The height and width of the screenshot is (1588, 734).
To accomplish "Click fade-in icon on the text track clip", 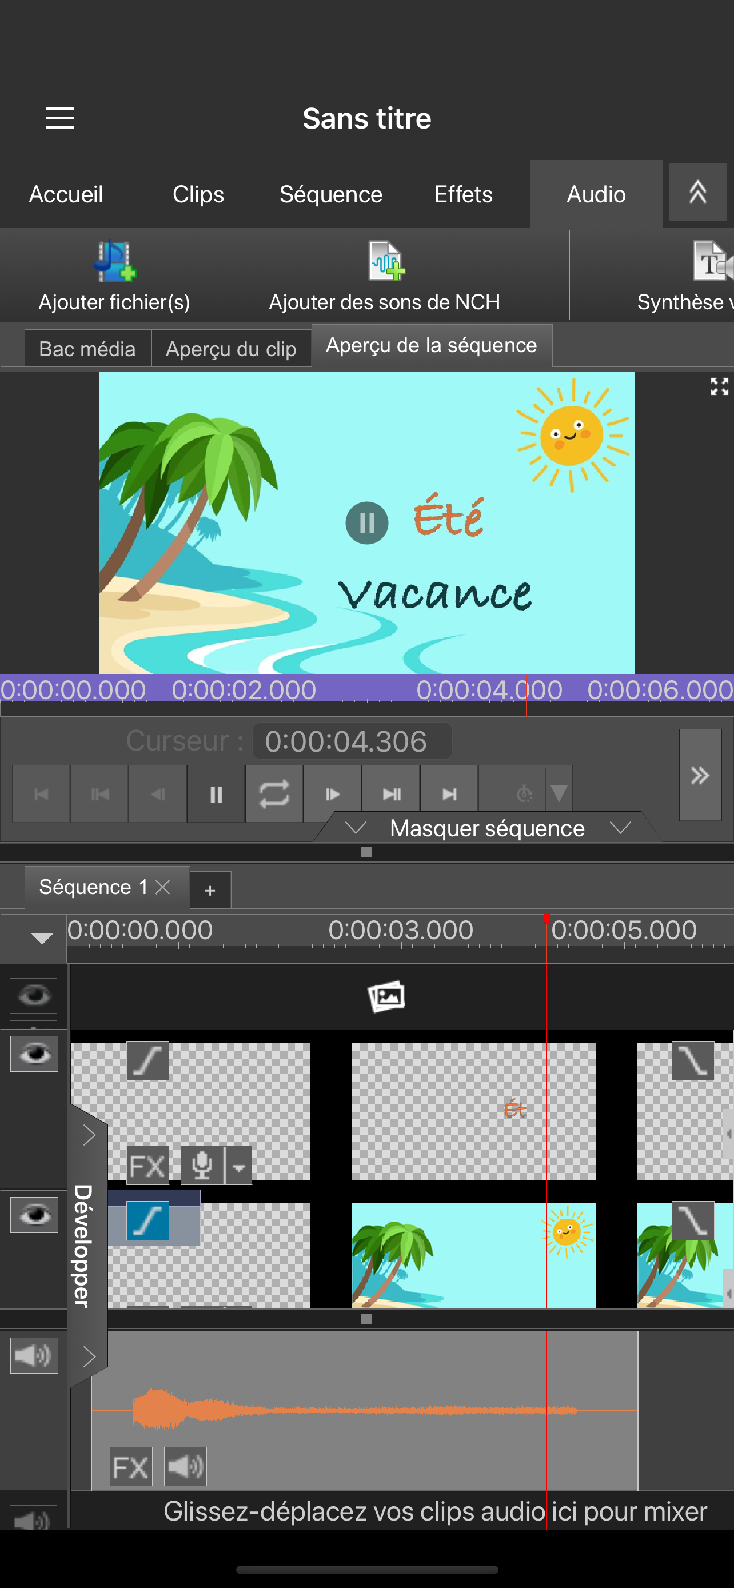I will 148,1061.
